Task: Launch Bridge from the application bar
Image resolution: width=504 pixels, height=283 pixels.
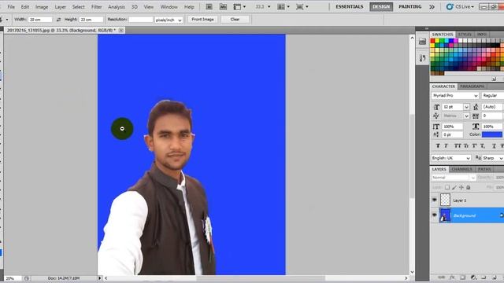Action: point(209,7)
